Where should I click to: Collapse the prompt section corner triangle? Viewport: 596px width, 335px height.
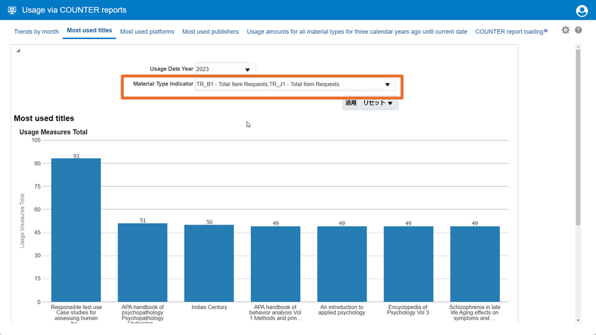[x=17, y=51]
